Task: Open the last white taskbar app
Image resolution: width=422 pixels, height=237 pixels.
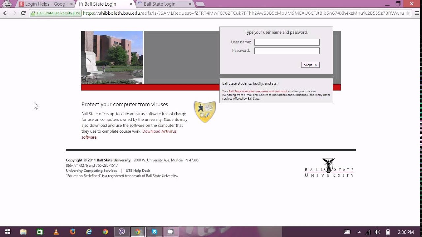Action: point(170,232)
